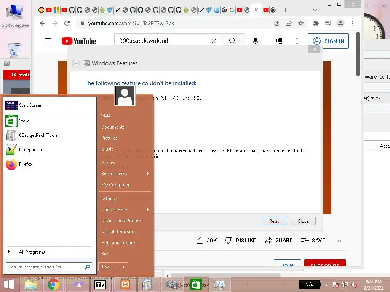Click the SHARE button
Screen dimensions: 390x292
pos(279,240)
